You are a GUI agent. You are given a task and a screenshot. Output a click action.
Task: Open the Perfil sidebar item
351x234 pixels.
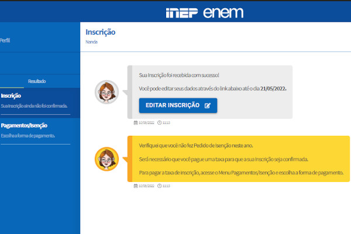5,40
